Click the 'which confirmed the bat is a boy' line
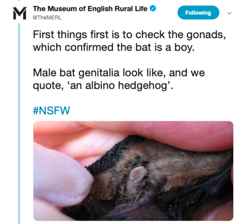 pyautogui.click(x=114, y=48)
